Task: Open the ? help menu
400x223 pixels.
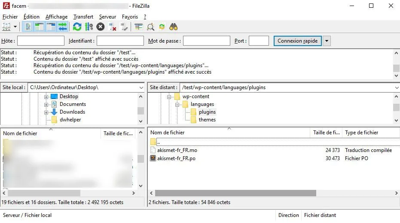Action: pos(145,17)
